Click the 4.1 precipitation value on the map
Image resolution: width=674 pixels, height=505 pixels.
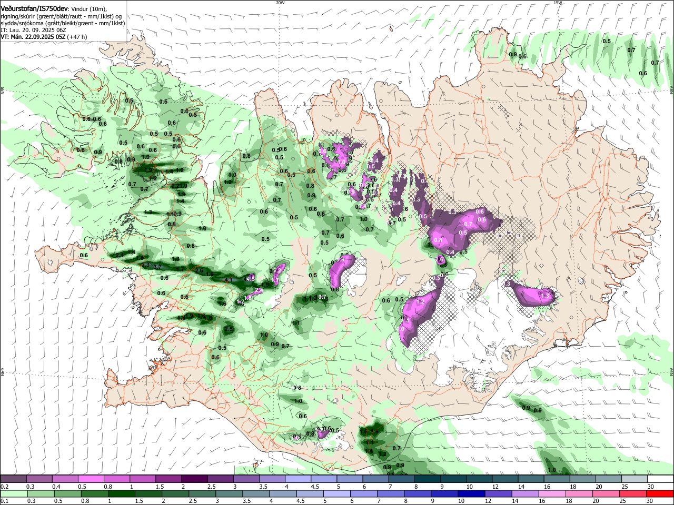click(x=229, y=280)
